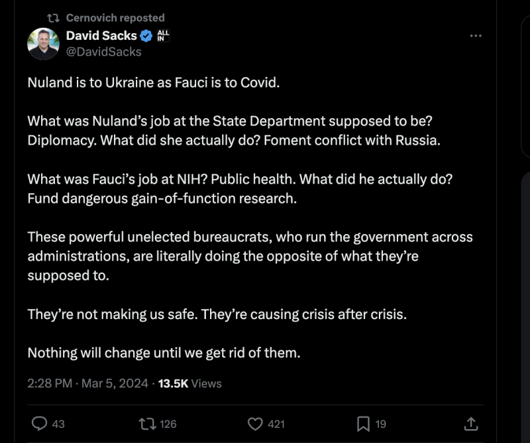Open the David Sacks display name link
Viewport: 530px width, 443px height.
coord(101,36)
